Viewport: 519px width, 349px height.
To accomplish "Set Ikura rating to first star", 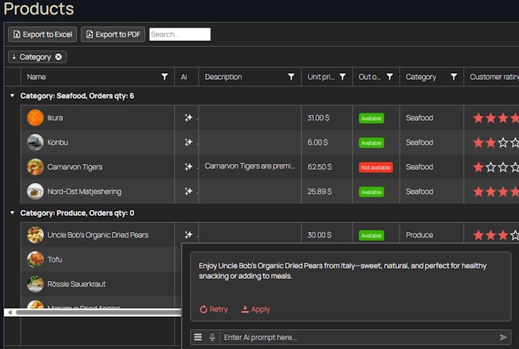I will coord(479,118).
